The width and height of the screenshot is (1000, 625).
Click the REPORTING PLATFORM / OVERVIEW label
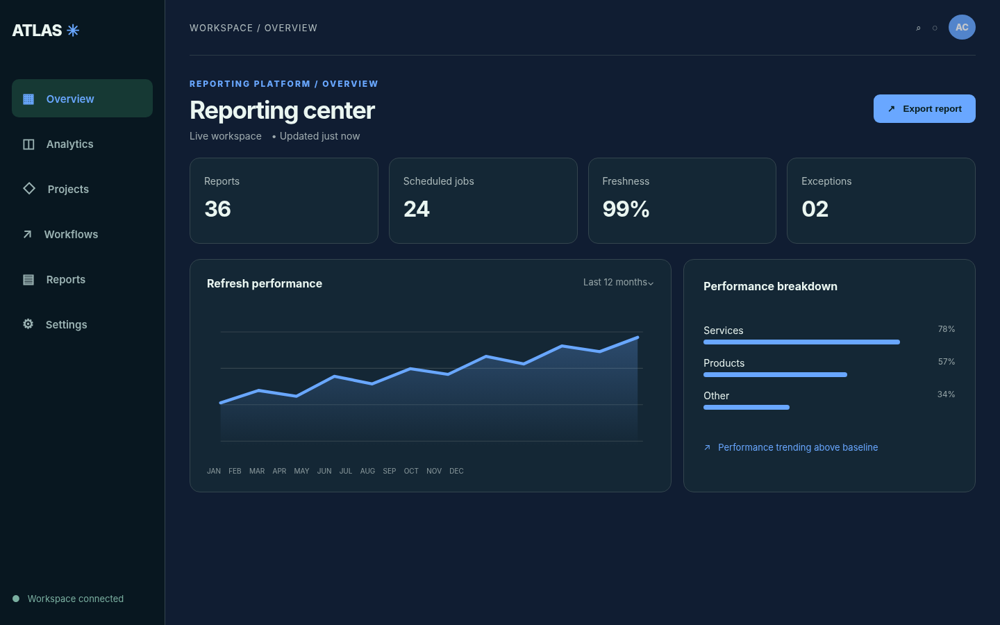(284, 84)
